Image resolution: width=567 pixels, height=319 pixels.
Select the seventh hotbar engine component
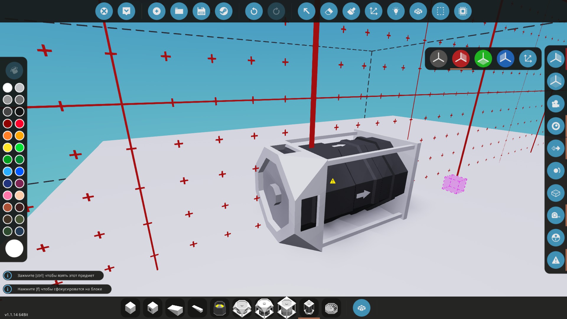(x=264, y=308)
